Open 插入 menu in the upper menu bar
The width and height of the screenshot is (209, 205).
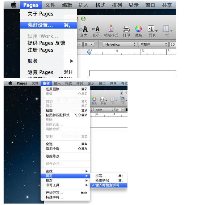pos(84,5)
